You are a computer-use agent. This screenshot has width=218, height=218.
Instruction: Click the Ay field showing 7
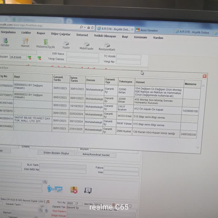coord(79,204)
